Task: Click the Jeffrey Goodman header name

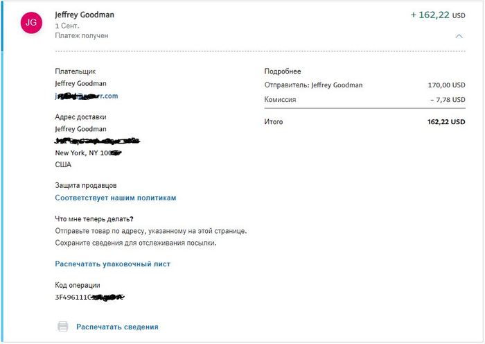Action: coord(85,15)
